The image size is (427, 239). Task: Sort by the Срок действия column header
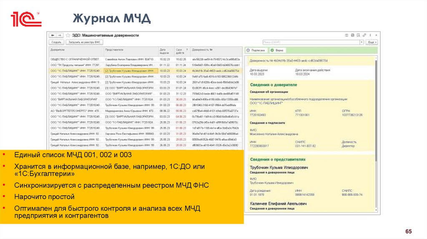click(x=182, y=51)
